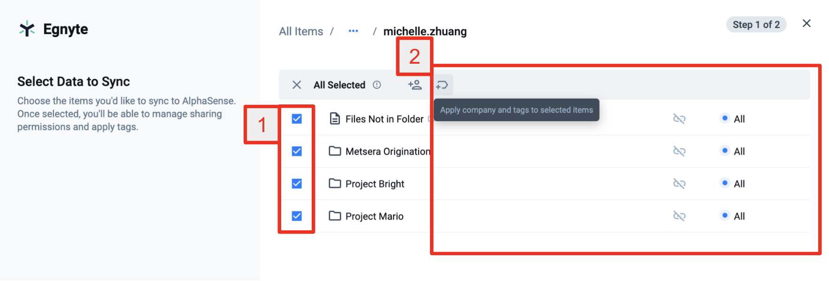Click the Egnyte logo
Screen dimensions: 829x281
click(53, 29)
